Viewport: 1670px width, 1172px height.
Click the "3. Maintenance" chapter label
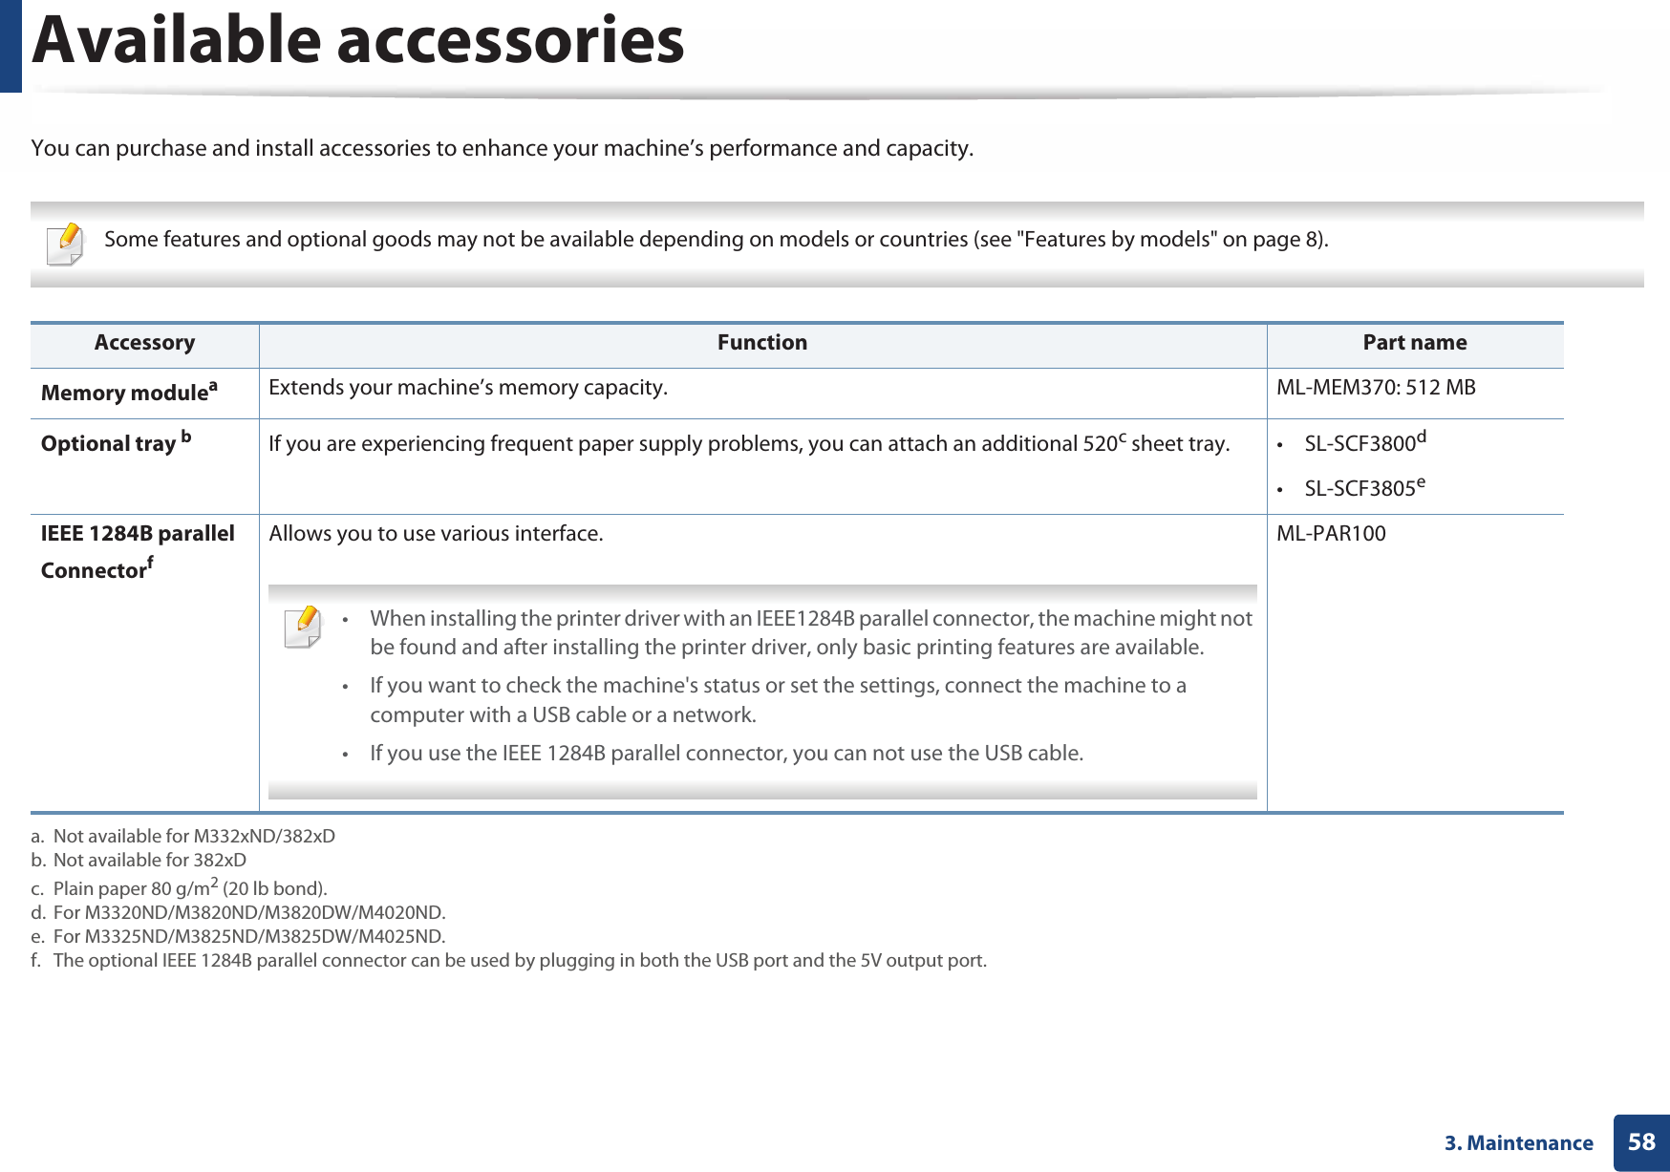[1518, 1143]
